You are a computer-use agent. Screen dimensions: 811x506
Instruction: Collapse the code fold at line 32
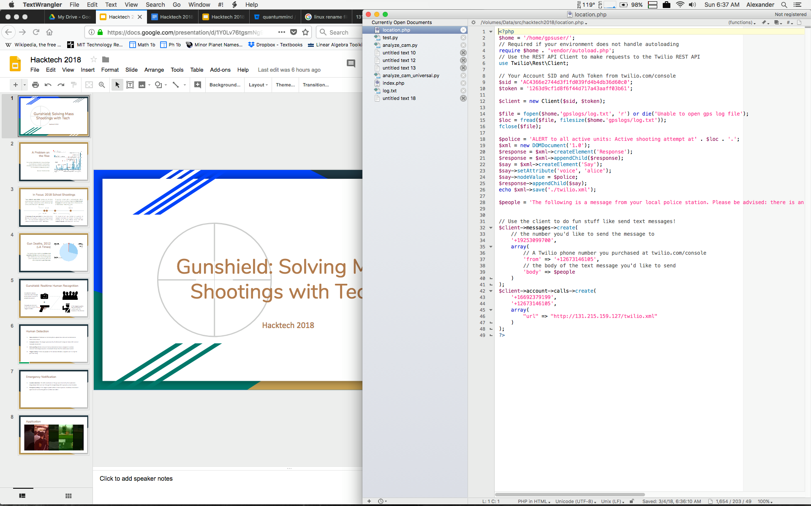coord(491,228)
